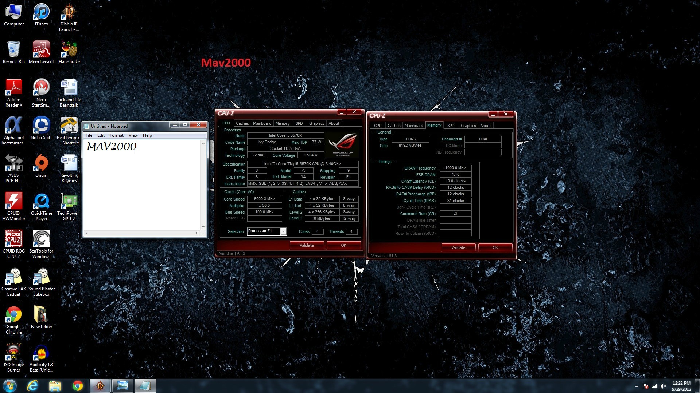This screenshot has width=700, height=393.
Task: Switch to Caches tab in left CPU-Z
Action: click(242, 123)
